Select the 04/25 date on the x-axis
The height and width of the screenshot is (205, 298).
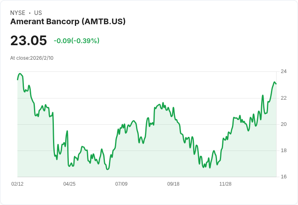pyautogui.click(x=69, y=184)
